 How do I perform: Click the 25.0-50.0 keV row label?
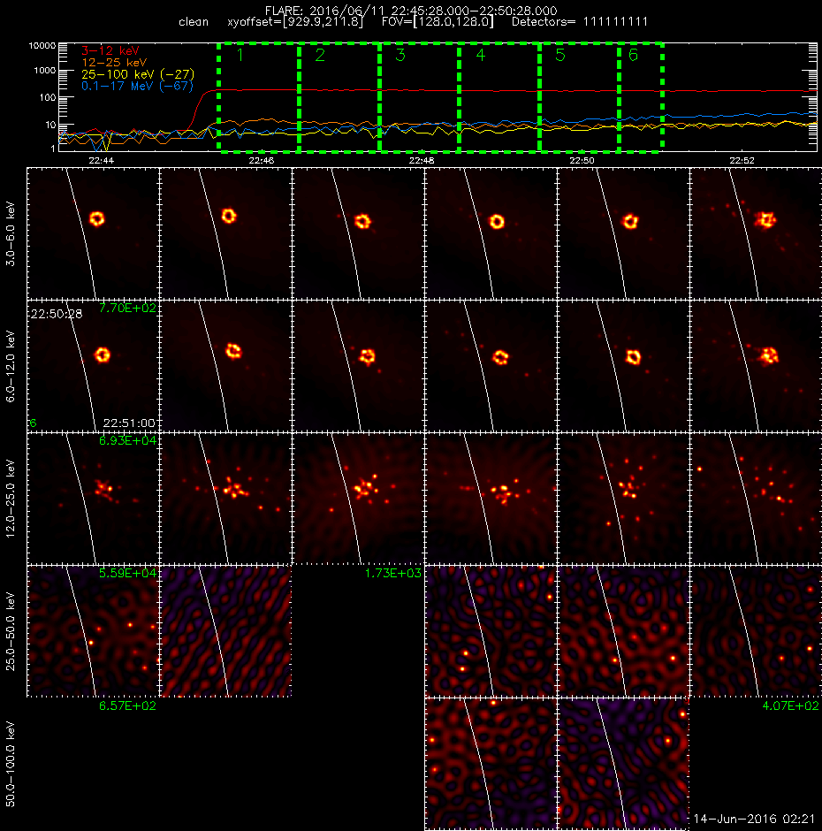(11, 631)
